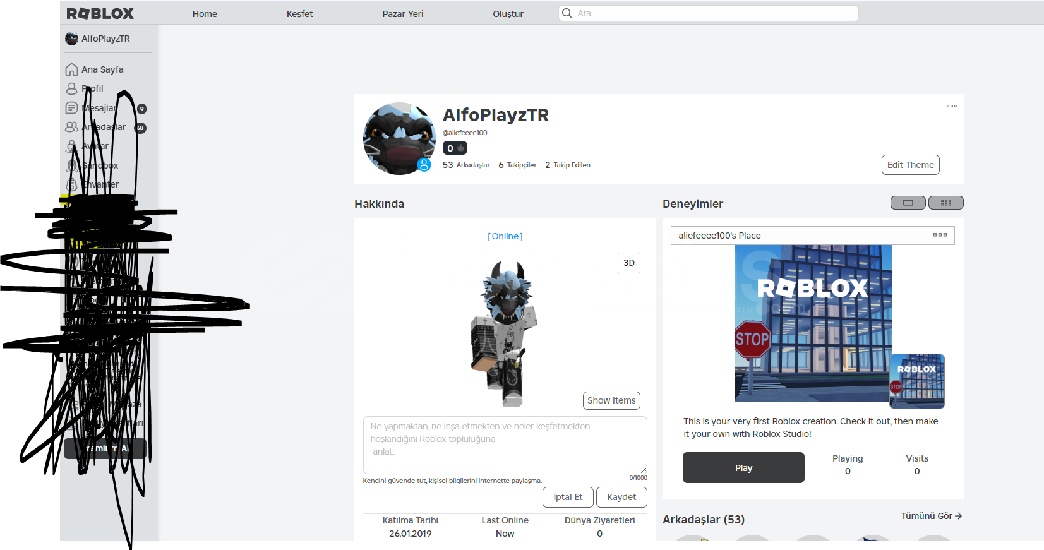Click the friends request count badge
The height and width of the screenshot is (550, 1044).
click(x=140, y=128)
